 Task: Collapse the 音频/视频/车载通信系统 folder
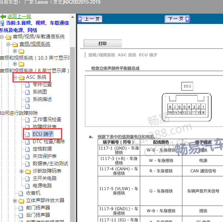click(x=1, y=37)
